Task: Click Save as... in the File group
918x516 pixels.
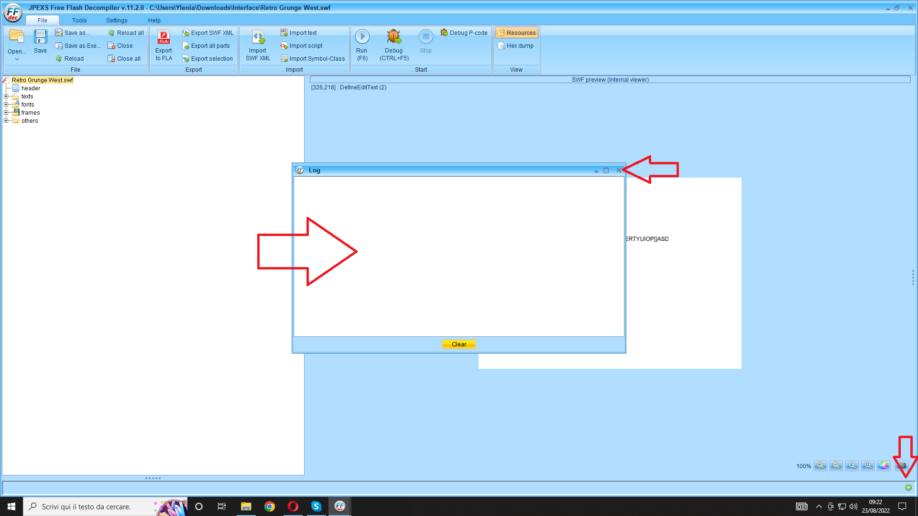Action: [73, 33]
